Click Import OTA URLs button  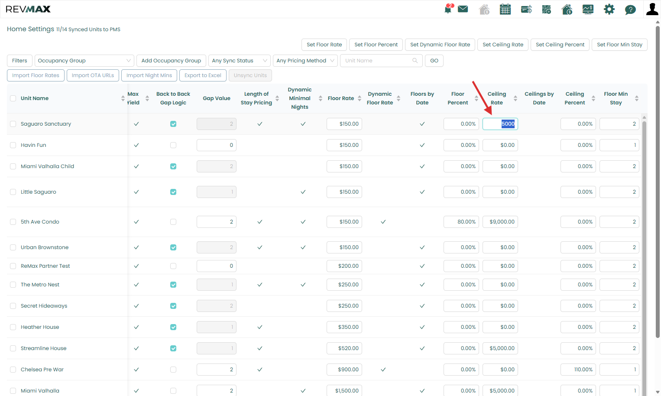coord(93,75)
